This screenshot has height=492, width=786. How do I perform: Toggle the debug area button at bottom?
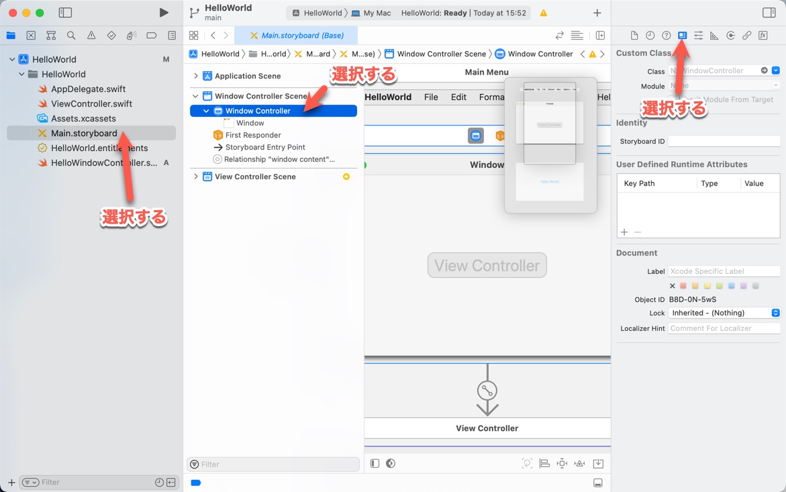[597, 483]
